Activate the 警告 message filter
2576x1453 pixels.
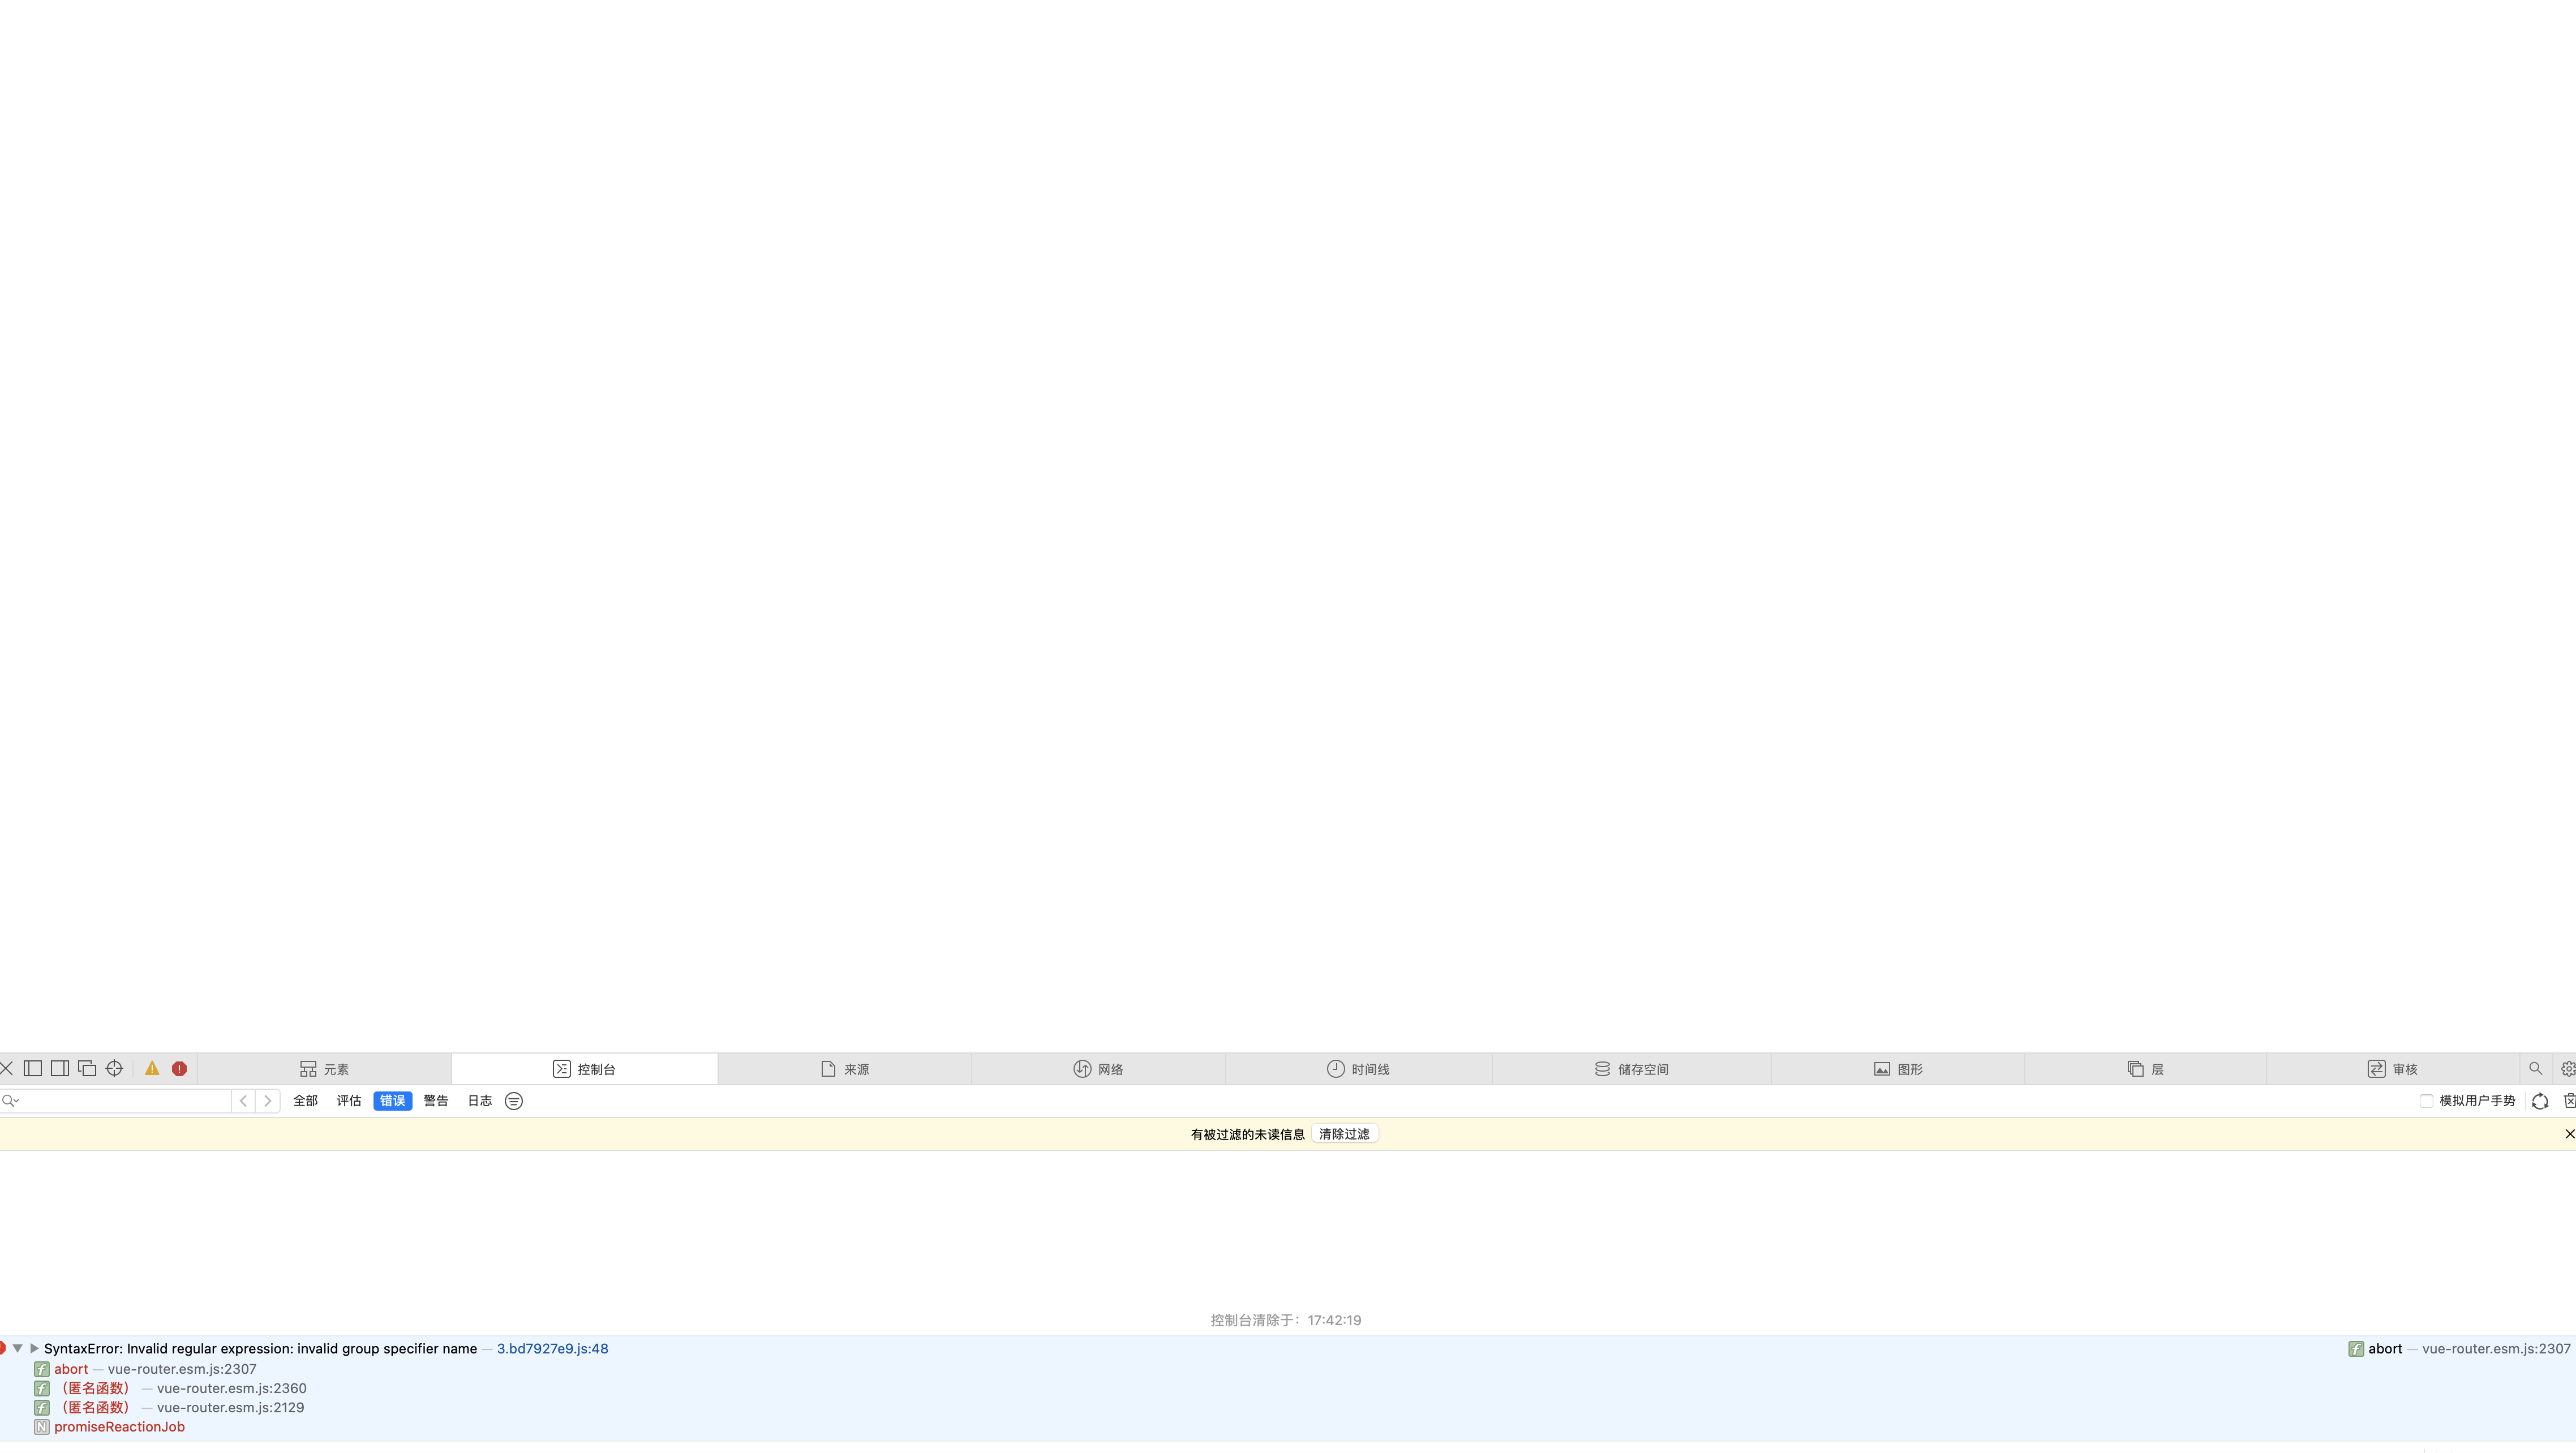pos(436,1100)
